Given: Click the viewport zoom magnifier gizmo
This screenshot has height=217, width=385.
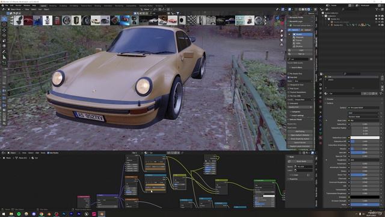Looking at the screenshot, I should [282, 31].
